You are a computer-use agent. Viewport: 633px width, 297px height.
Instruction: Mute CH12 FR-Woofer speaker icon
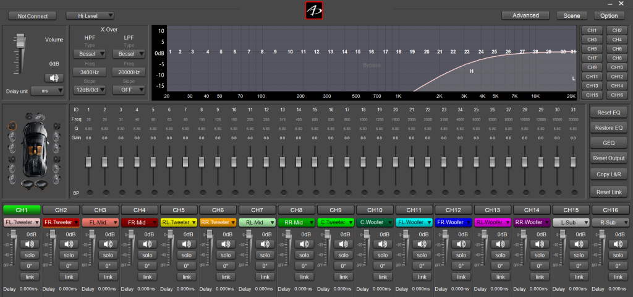tap(461, 244)
